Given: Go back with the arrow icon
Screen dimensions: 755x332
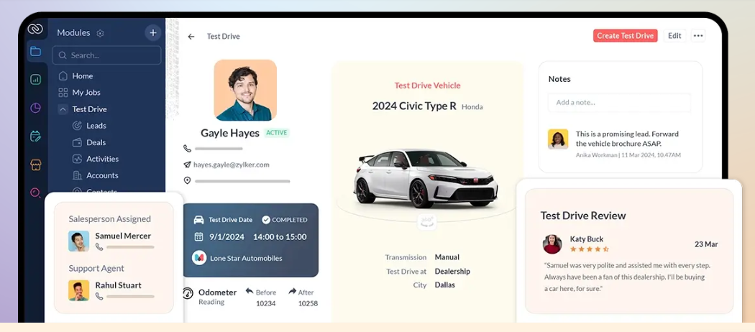Looking at the screenshot, I should point(191,37).
